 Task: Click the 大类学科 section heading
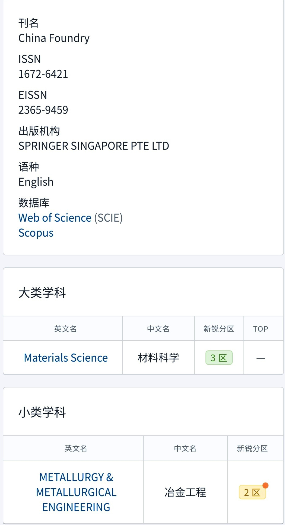click(42, 293)
